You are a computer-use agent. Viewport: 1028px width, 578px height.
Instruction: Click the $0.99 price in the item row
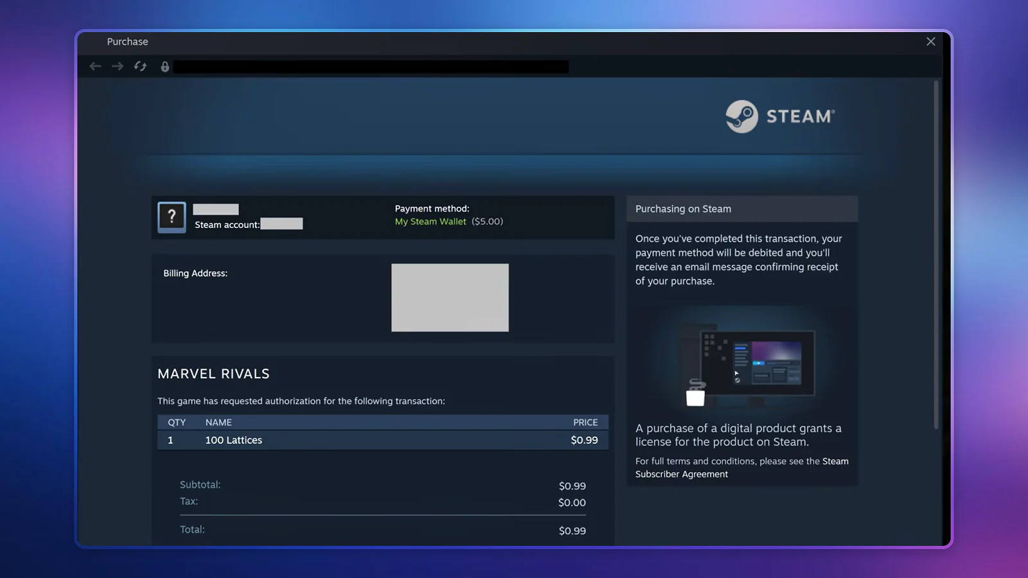pyautogui.click(x=584, y=441)
